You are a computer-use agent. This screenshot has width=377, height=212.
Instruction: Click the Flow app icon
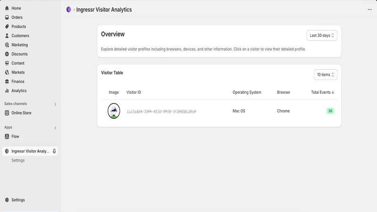coord(7,136)
